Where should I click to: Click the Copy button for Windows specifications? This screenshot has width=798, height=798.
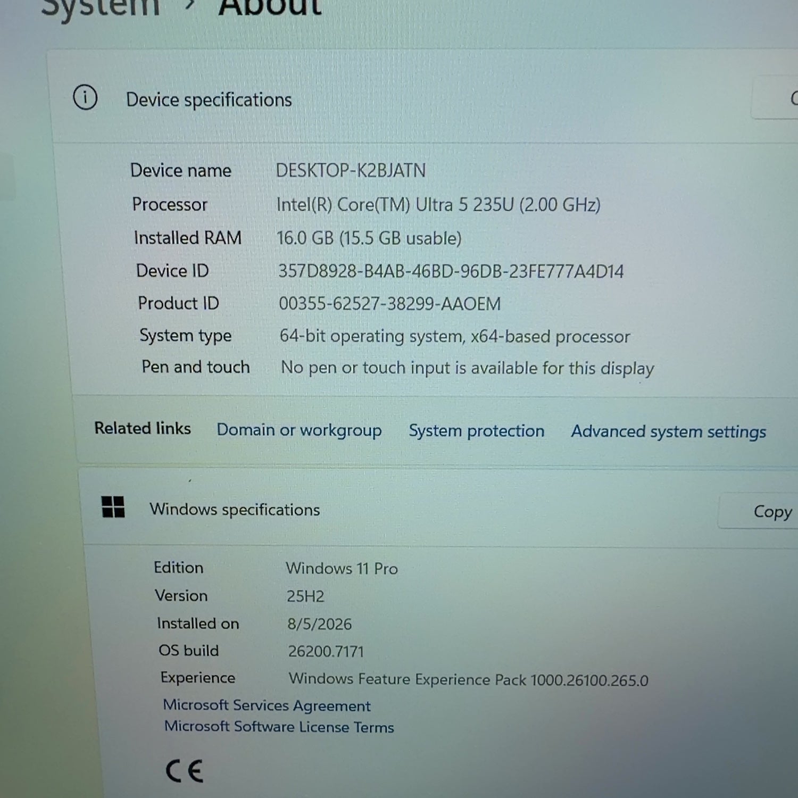click(x=758, y=511)
